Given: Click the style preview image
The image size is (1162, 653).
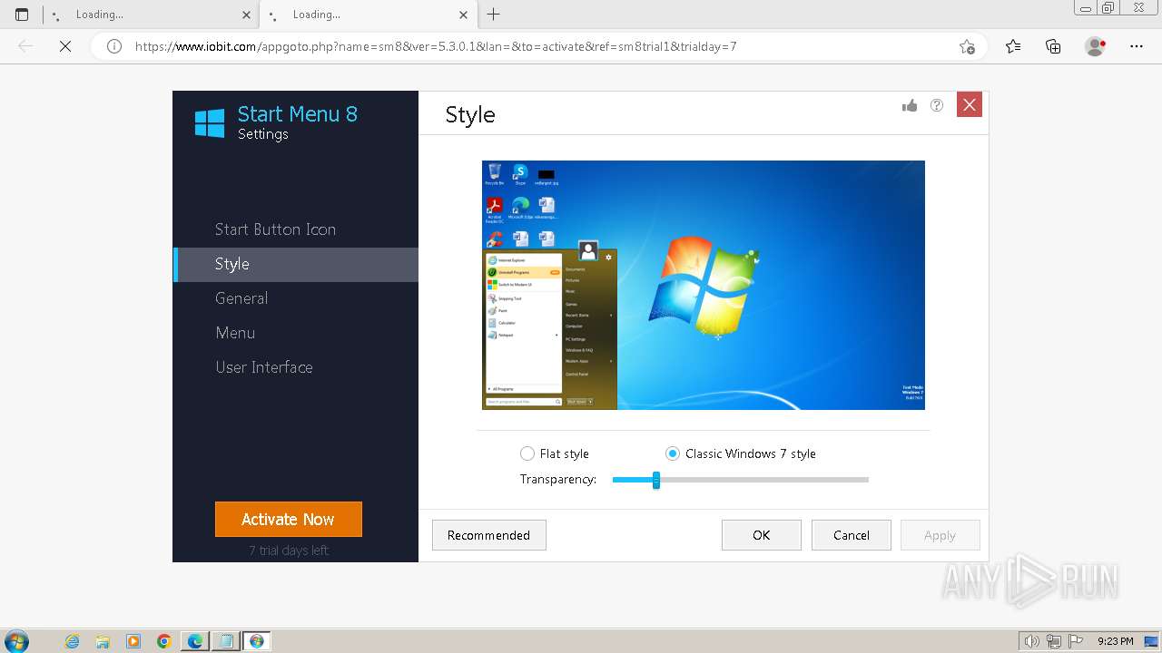Looking at the screenshot, I should coord(704,285).
